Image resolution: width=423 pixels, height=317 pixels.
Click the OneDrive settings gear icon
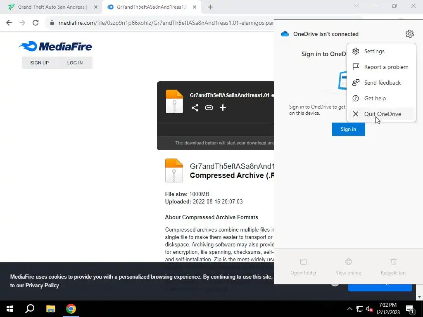point(409,34)
